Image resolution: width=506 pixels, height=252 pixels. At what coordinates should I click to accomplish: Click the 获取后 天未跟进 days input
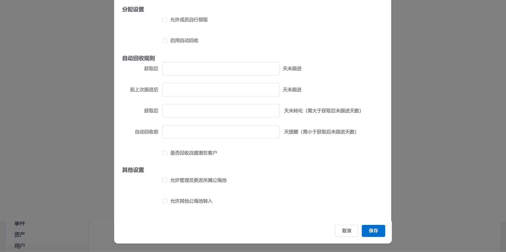coord(221,69)
